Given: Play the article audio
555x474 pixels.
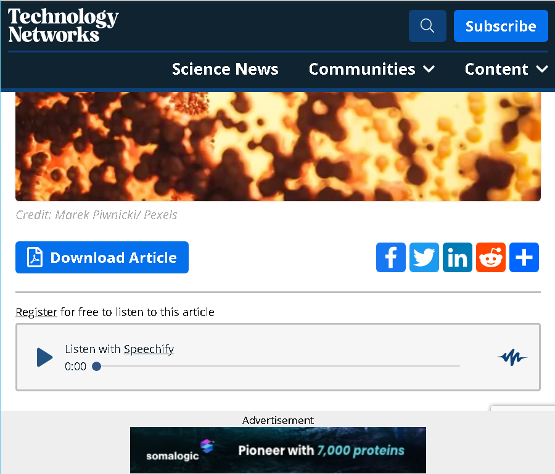Looking at the screenshot, I should click(44, 357).
